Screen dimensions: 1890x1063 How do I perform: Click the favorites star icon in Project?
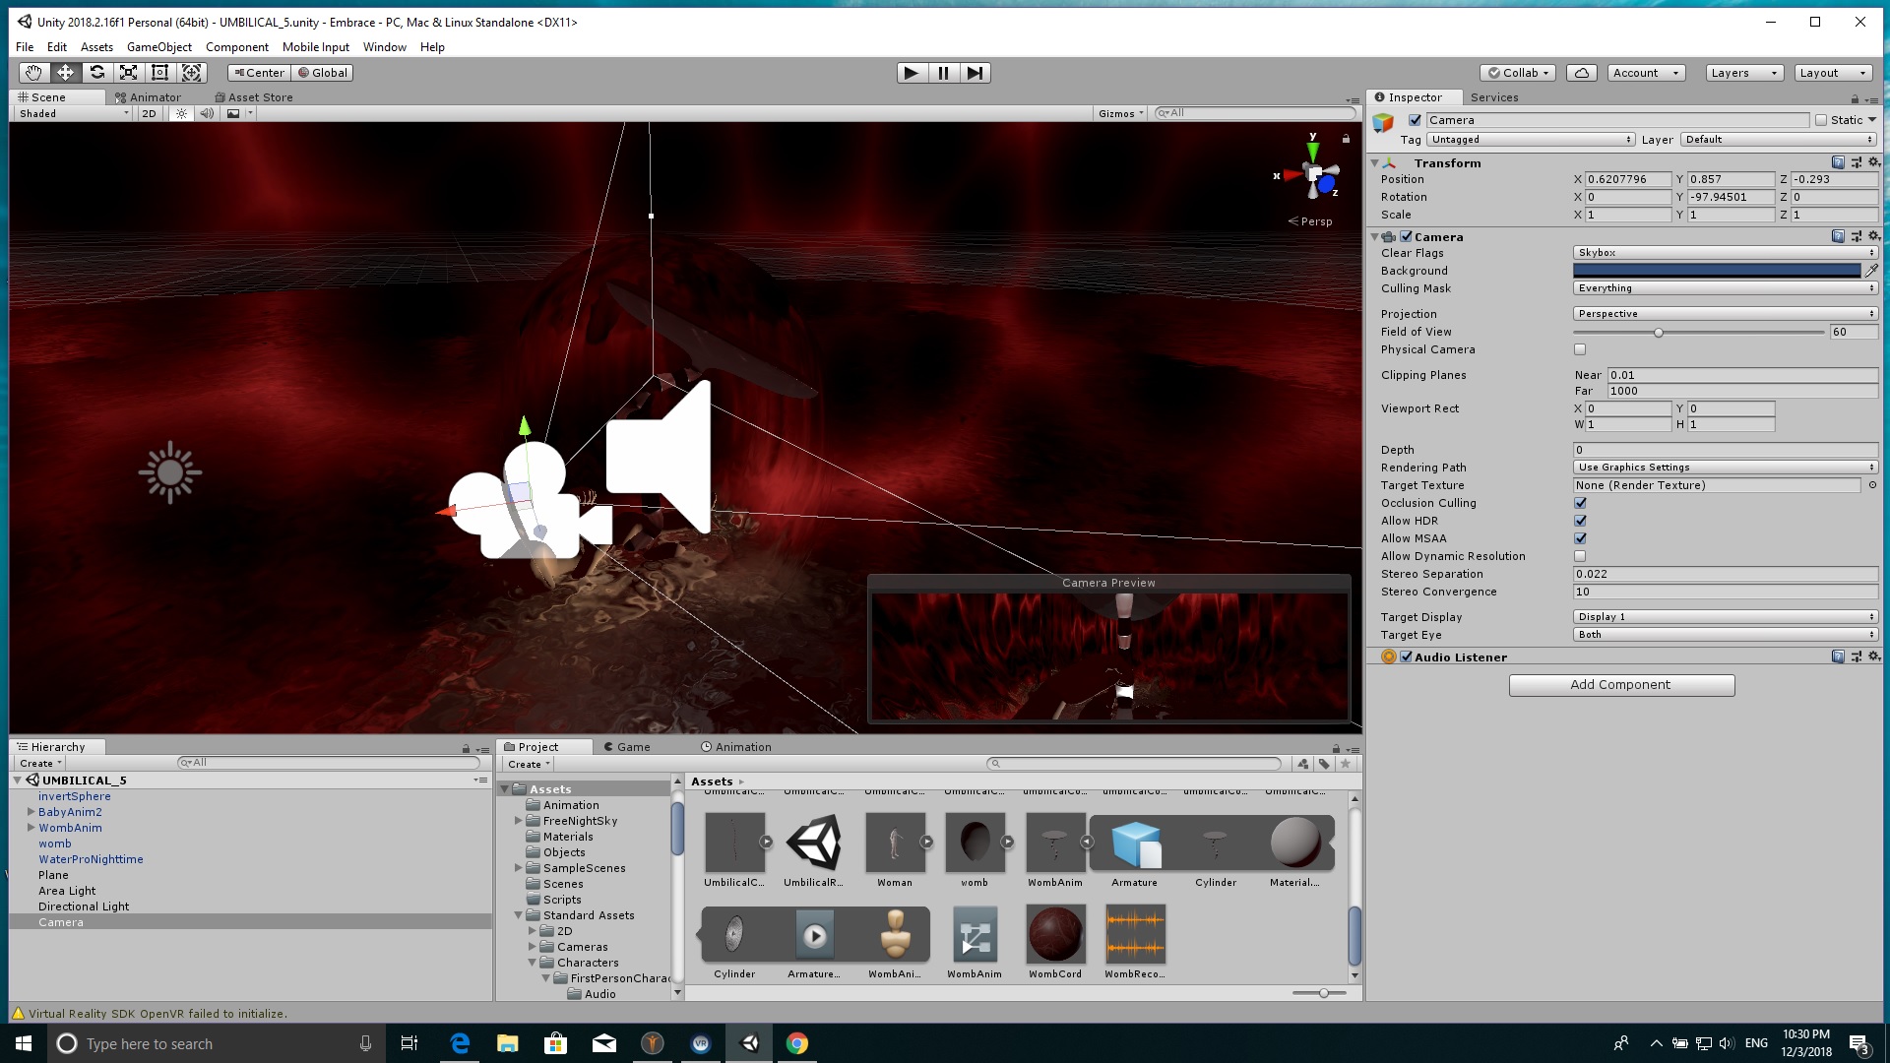coord(1346,764)
